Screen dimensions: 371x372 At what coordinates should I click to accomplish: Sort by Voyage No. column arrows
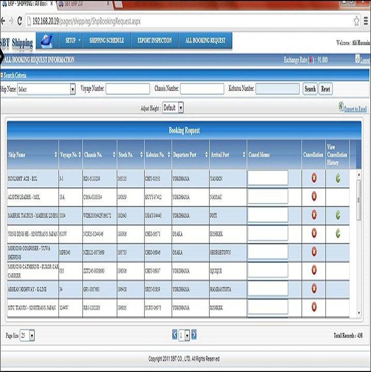pyautogui.click(x=80, y=155)
